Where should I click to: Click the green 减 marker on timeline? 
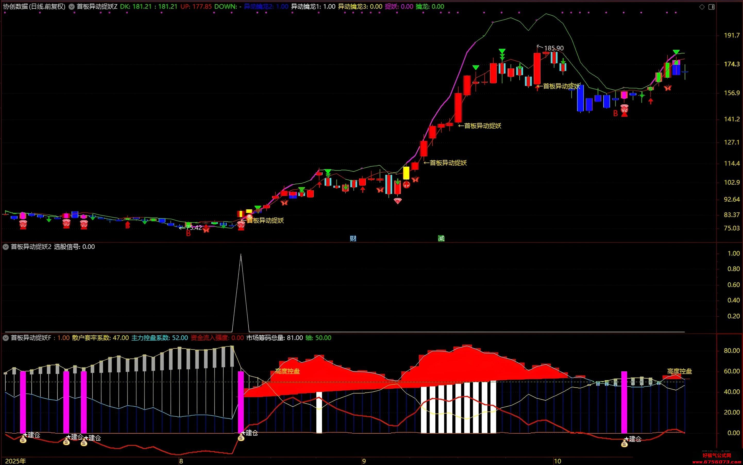(441, 238)
